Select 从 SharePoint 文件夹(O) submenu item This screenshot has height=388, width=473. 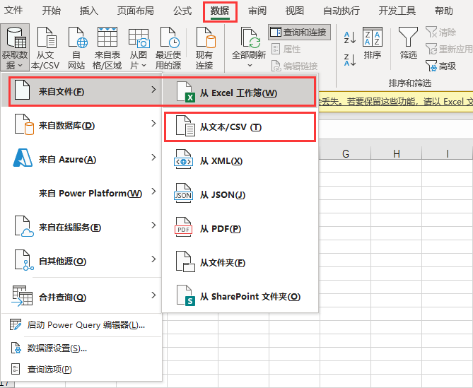click(x=240, y=297)
